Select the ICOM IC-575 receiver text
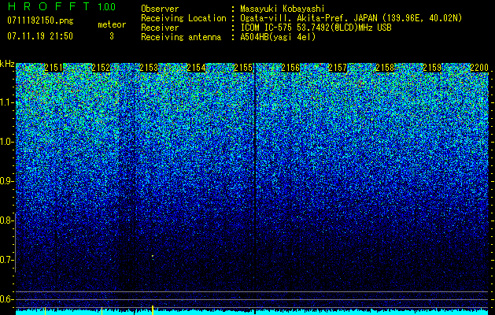Image resolution: width=495 pixels, height=315 pixels. point(316,28)
